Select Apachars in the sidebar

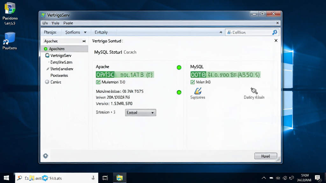click(x=65, y=49)
